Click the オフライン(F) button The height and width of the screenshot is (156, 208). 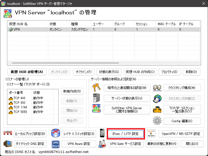pos(83,72)
